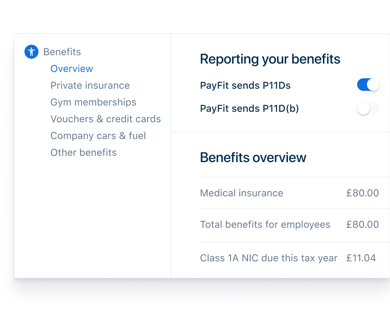Select Private insurance in the sidebar
This screenshot has width=390, height=313.
pos(90,86)
